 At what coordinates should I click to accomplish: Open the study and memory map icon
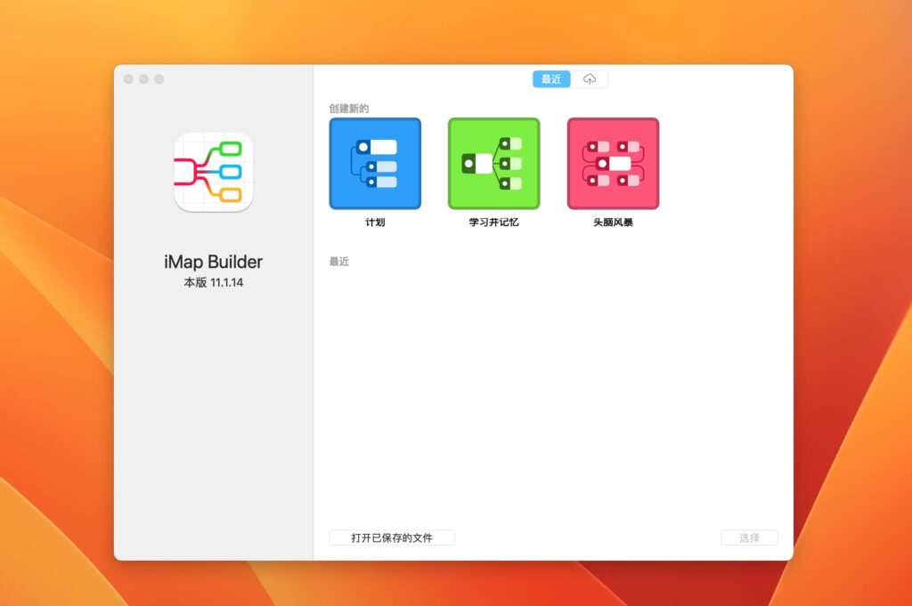click(493, 163)
